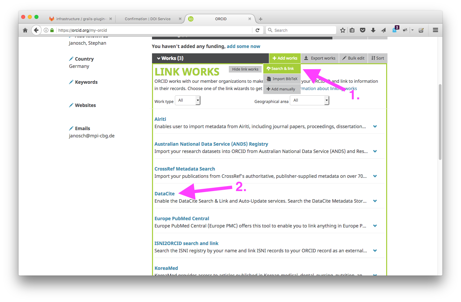Screen dimensions: 461x302
Task: Select Add manually menu item
Action: [x=282, y=89]
